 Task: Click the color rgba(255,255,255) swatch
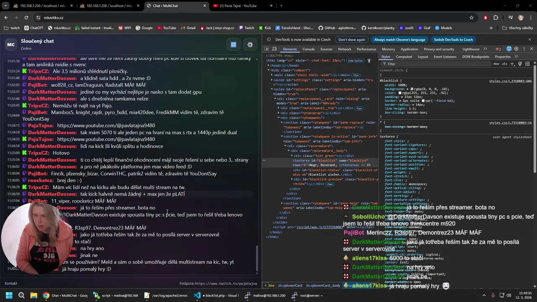pyautogui.click(x=399, y=93)
